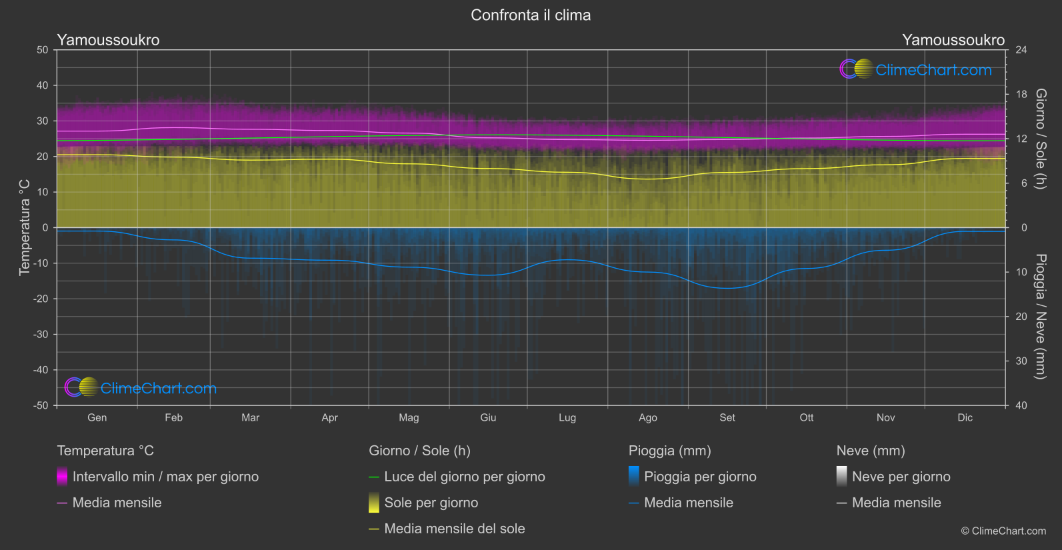Screen dimensions: 1062x550
Task: Click the left Yamoussoukro city label
Action: pyautogui.click(x=108, y=39)
